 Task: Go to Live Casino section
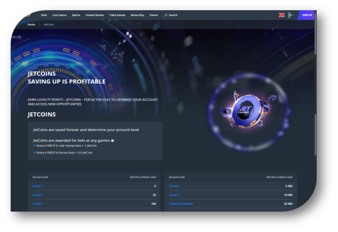(x=59, y=15)
